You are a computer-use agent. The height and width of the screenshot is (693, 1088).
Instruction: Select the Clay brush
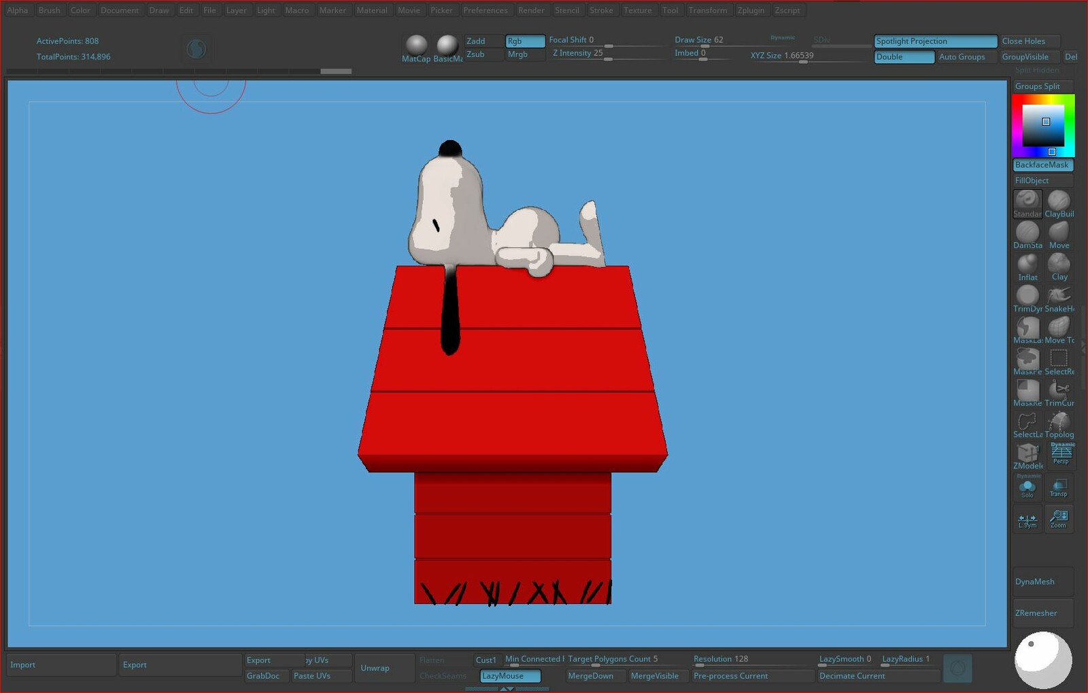tap(1059, 267)
